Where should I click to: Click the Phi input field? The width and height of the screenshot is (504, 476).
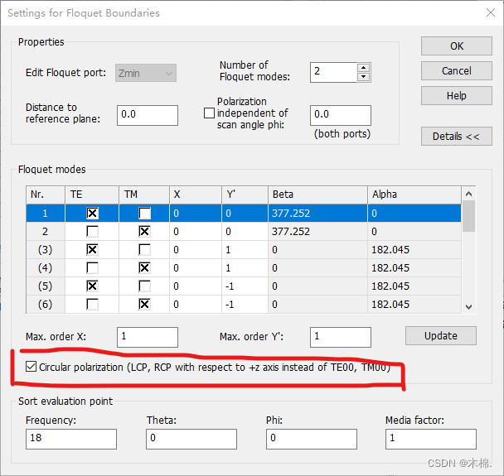point(312,439)
